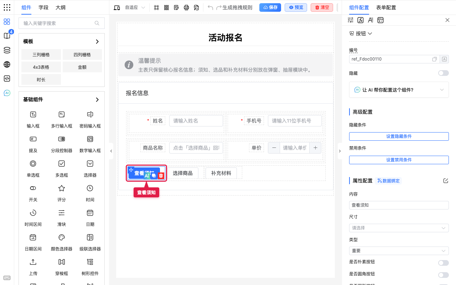Viewport: 456px width, 285px height.
Task: Select the 输入框 component
Action: coord(33,119)
